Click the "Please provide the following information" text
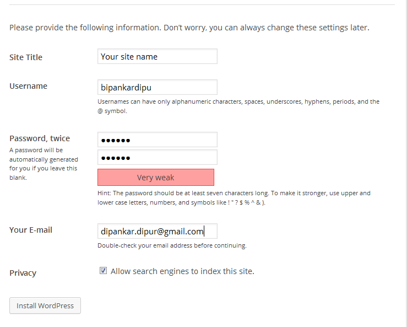The height and width of the screenshot is (327, 407). pyautogui.click(x=189, y=27)
